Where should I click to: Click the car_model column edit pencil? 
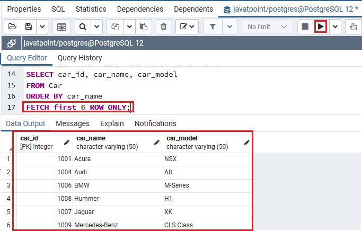pyautogui.click(x=247, y=143)
